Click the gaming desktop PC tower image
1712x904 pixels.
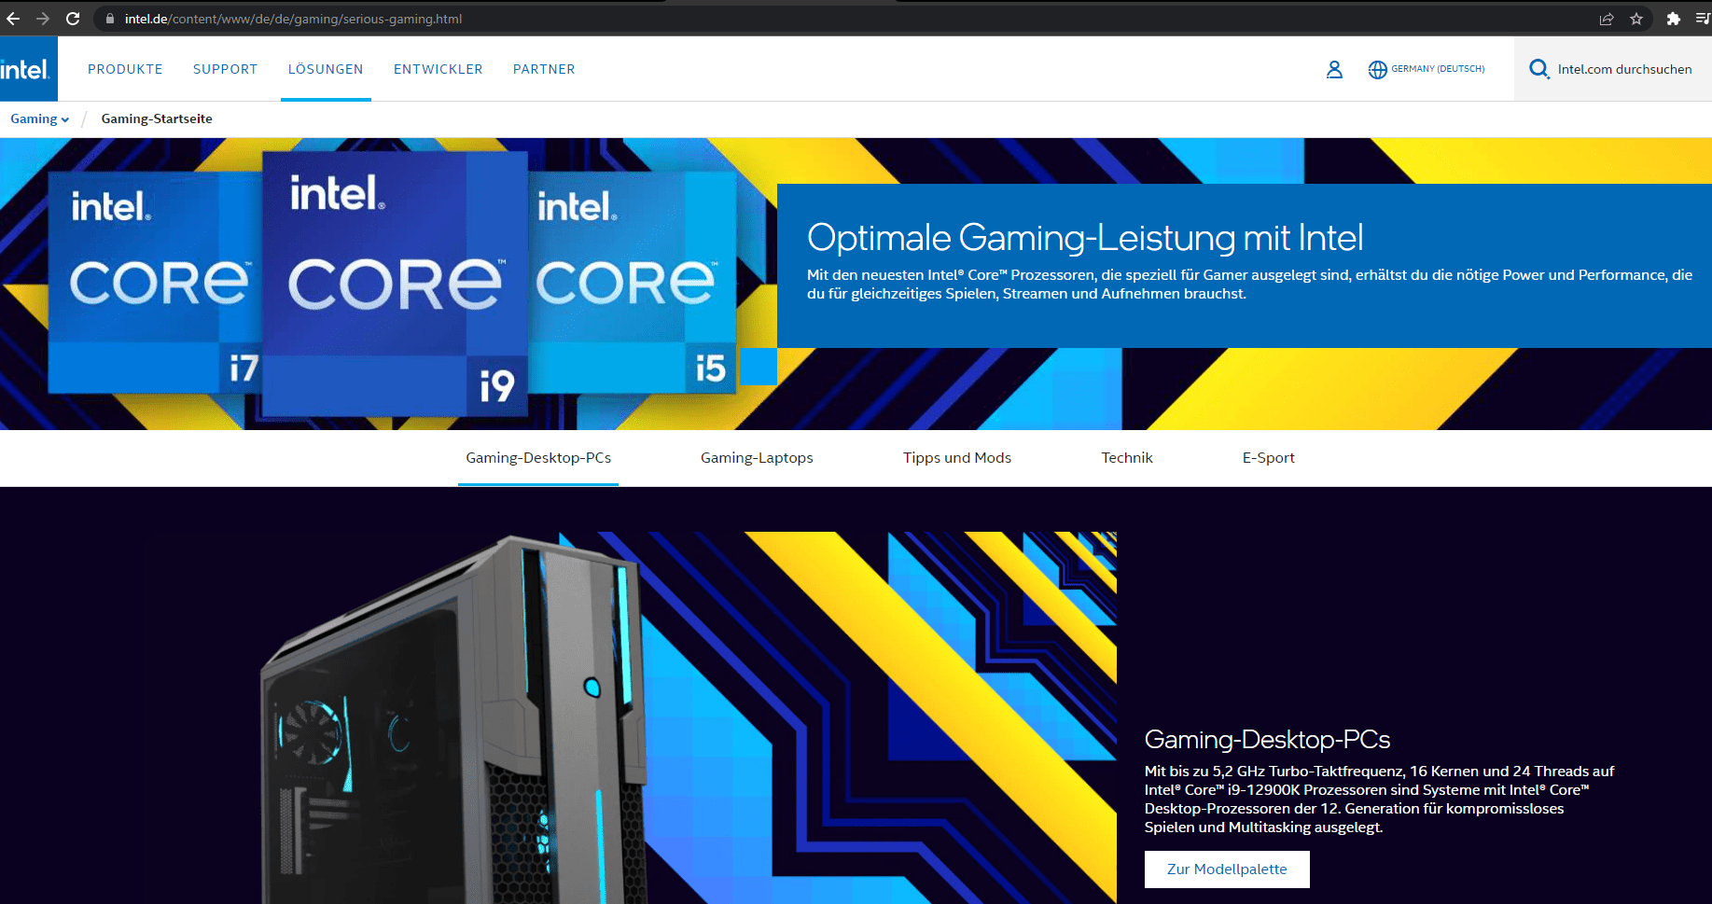pos(455,718)
